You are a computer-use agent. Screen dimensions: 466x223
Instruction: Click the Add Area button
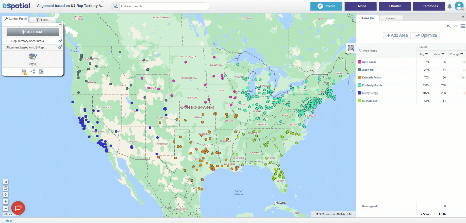click(397, 35)
